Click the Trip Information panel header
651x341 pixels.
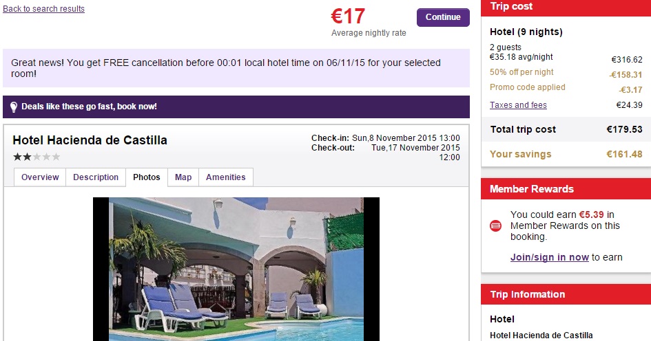(x=566, y=294)
